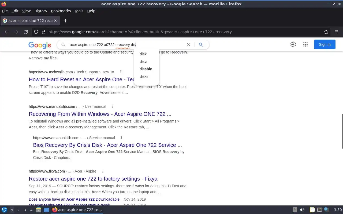Open more options for the techwalla result
The height and width of the screenshot is (214, 343).
pyautogui.click(x=121, y=72)
